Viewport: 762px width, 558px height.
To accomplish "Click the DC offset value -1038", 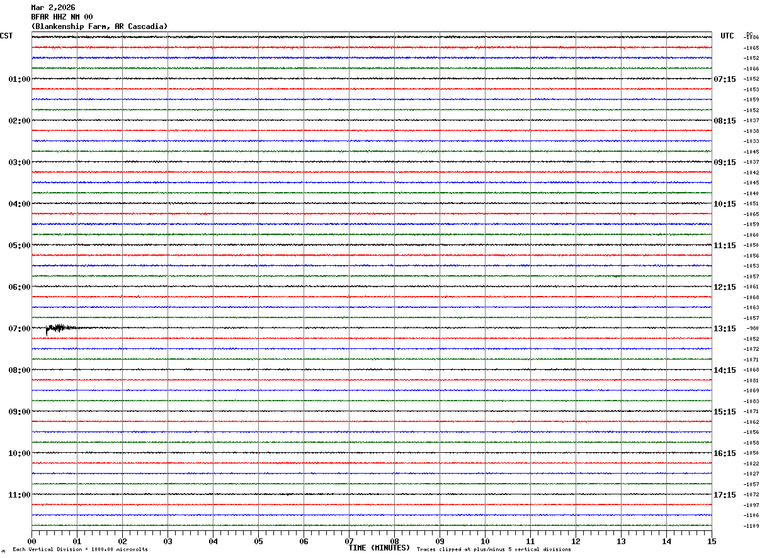I will (751, 131).
